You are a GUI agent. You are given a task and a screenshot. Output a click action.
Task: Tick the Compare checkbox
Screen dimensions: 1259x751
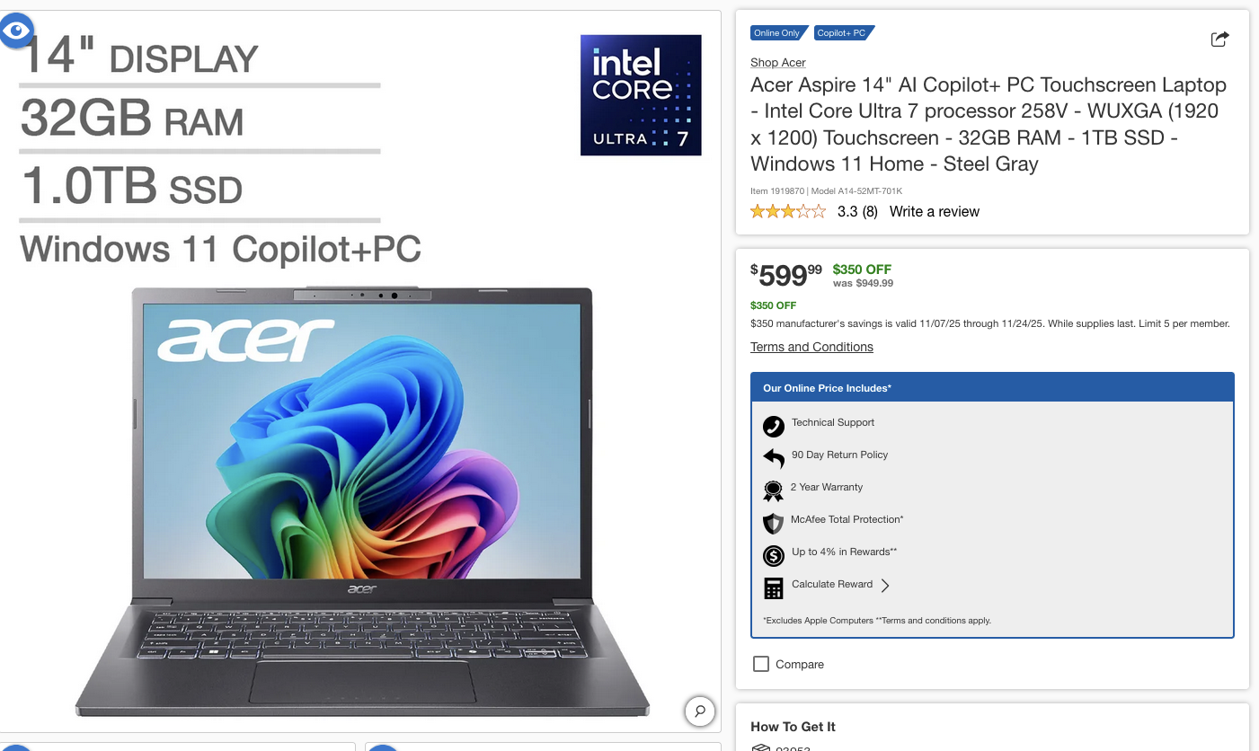(761, 664)
